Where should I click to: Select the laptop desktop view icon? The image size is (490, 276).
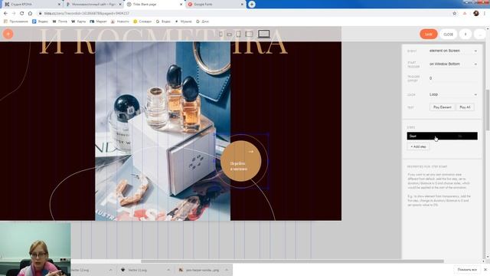pyautogui.click(x=263, y=34)
